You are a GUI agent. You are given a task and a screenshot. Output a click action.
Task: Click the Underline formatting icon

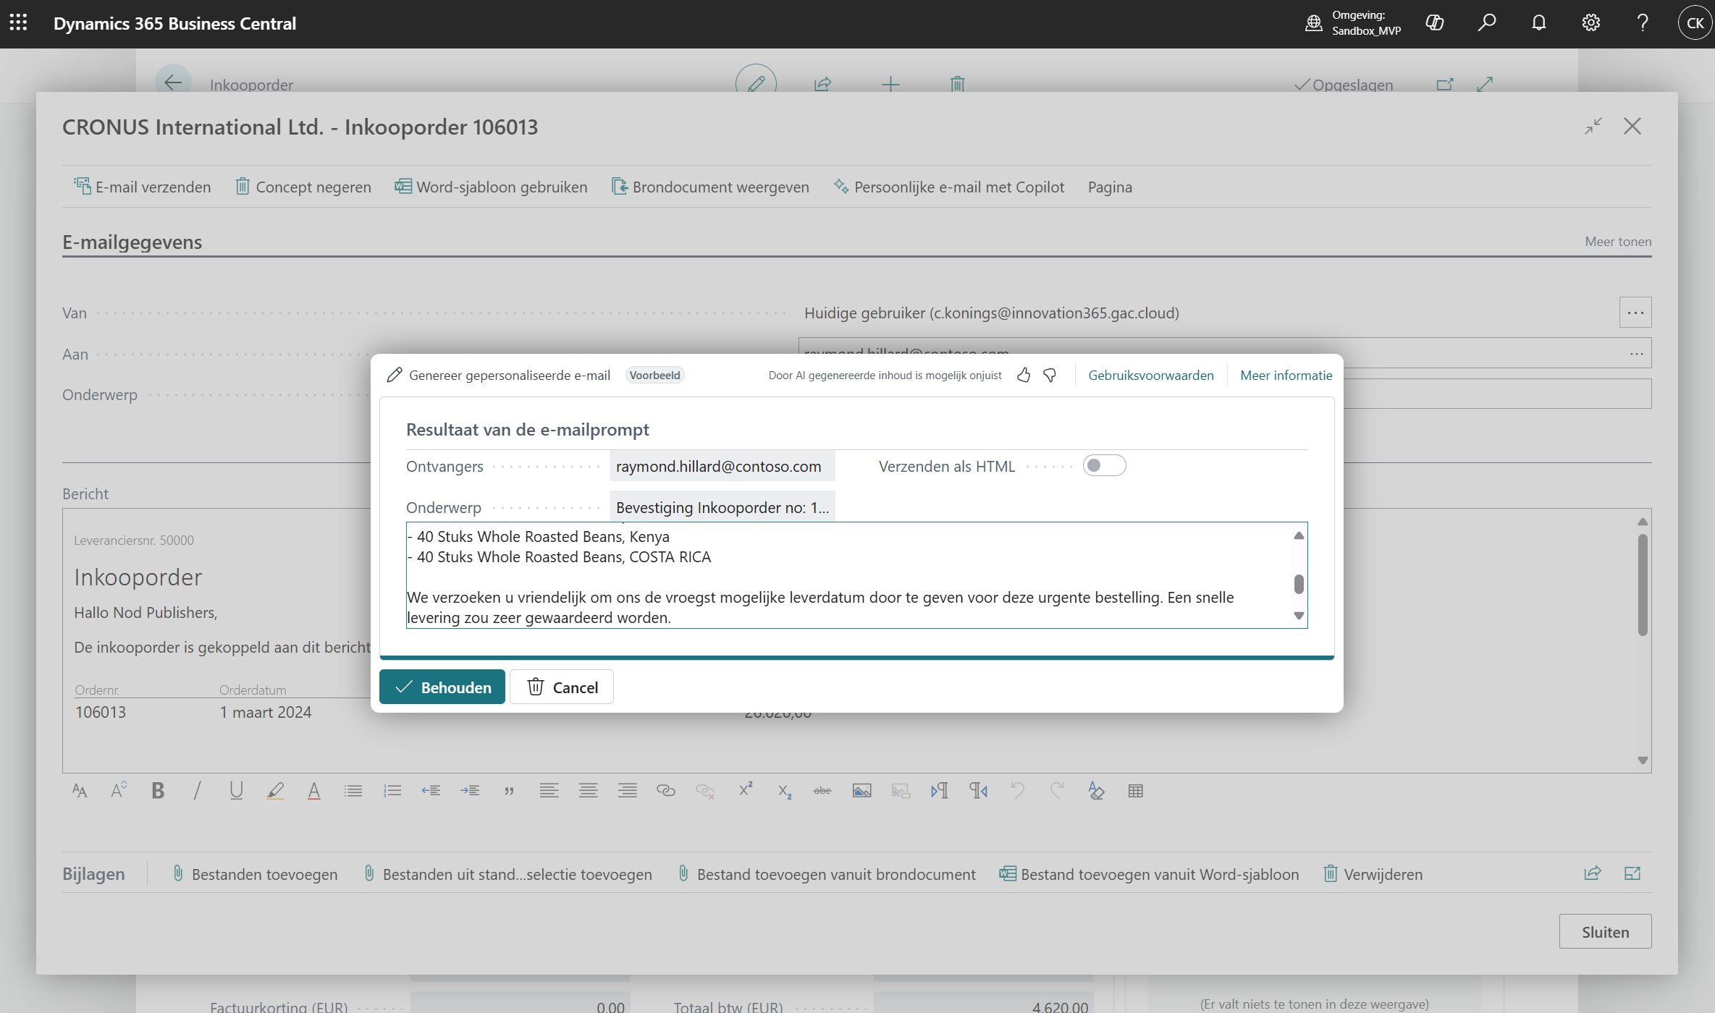point(236,791)
